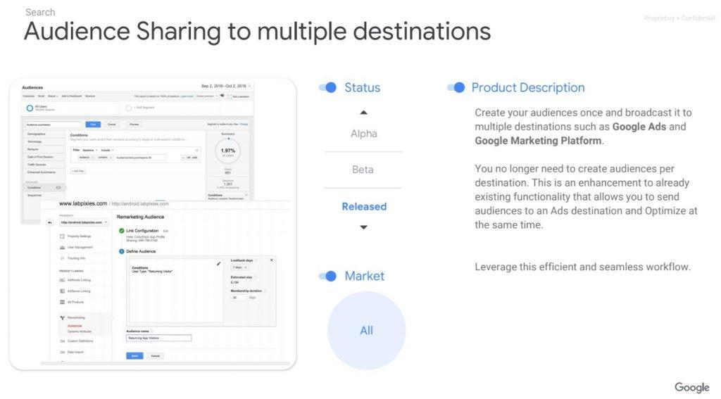Click the Membership duration input field
Viewport: 721px width, 399px height.
[238, 298]
